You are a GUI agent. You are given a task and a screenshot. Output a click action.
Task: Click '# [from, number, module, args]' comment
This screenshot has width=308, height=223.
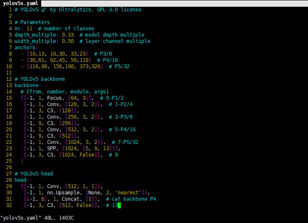[x=65, y=92]
